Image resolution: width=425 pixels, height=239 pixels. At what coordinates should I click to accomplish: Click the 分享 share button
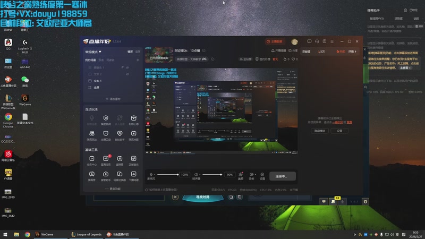click(293, 50)
